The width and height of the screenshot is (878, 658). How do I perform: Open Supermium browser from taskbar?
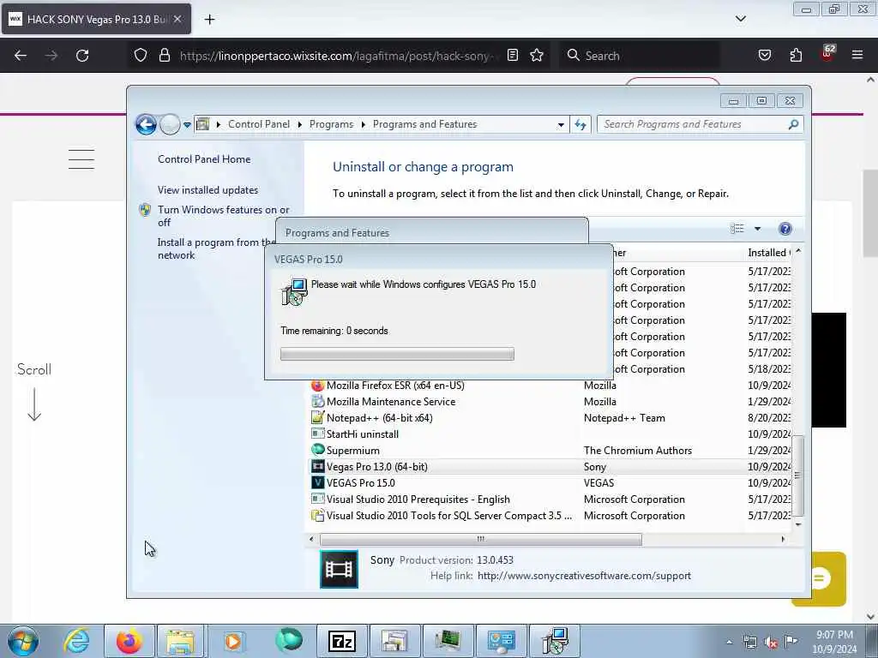pos(289,641)
